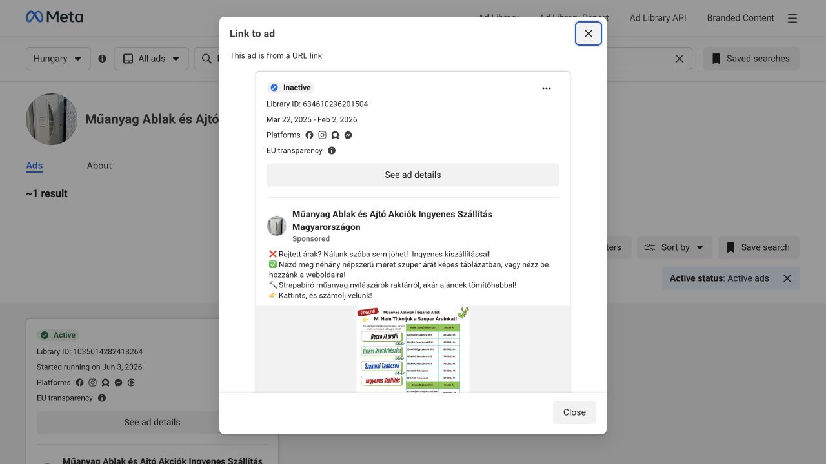826x464 pixels.
Task: Click the search magnifier icon on the page
Action: pyautogui.click(x=206, y=59)
